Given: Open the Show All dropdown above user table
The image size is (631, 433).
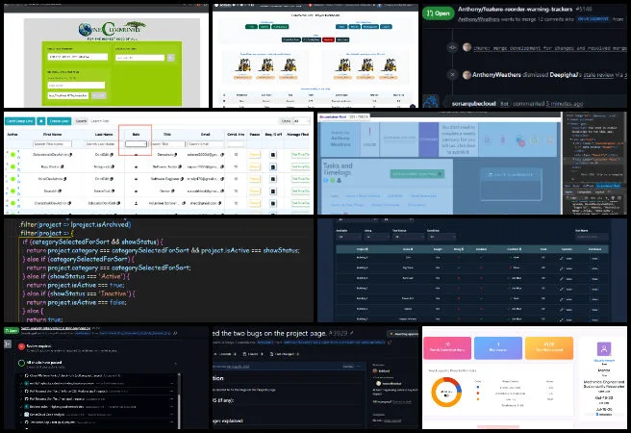Looking at the screenshot, I should (x=301, y=120).
